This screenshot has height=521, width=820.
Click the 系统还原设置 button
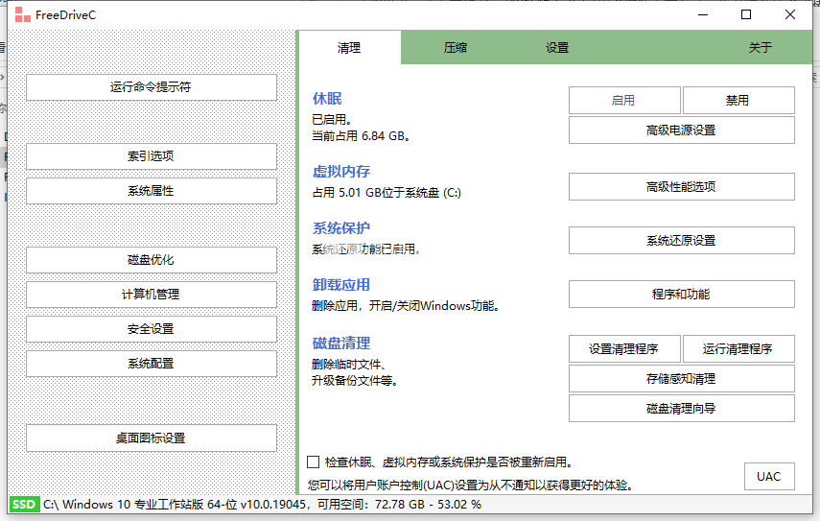click(x=681, y=241)
